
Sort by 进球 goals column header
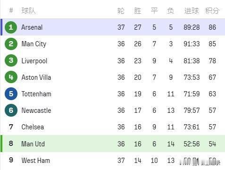192,11
